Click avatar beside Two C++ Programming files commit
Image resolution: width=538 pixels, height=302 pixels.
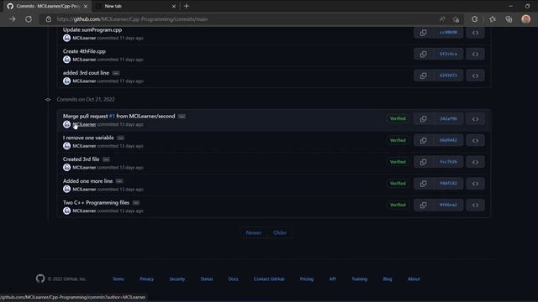click(67, 211)
